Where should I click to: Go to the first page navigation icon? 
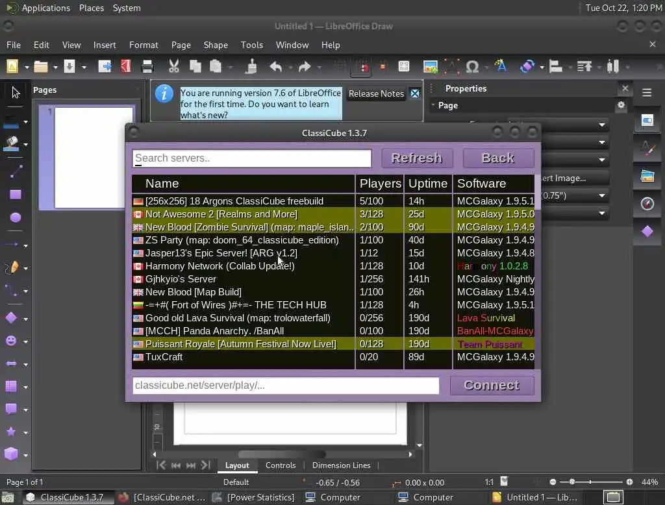(161, 465)
